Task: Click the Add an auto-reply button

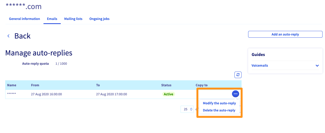Action: pos(285,34)
